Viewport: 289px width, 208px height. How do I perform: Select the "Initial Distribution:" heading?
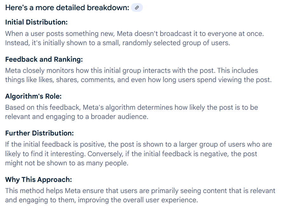pos(37,22)
